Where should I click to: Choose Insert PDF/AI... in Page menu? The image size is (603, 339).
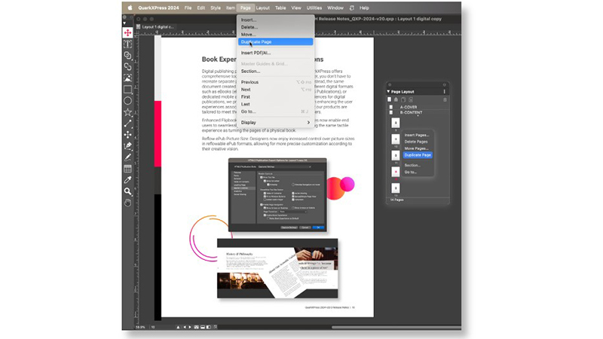point(275,53)
